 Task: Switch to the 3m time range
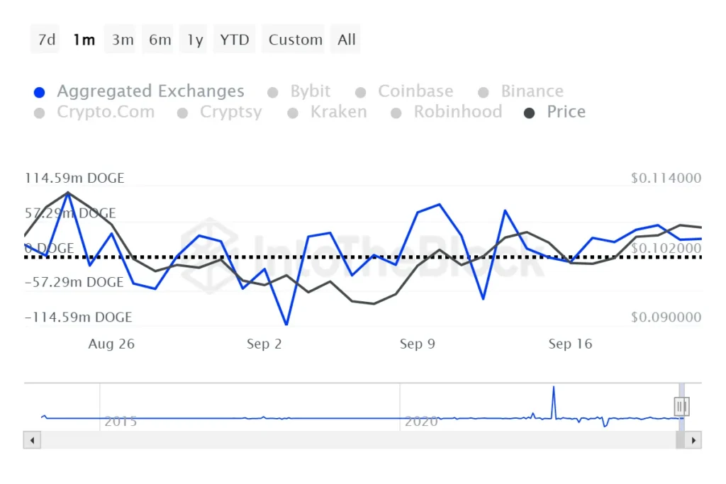[x=121, y=39]
